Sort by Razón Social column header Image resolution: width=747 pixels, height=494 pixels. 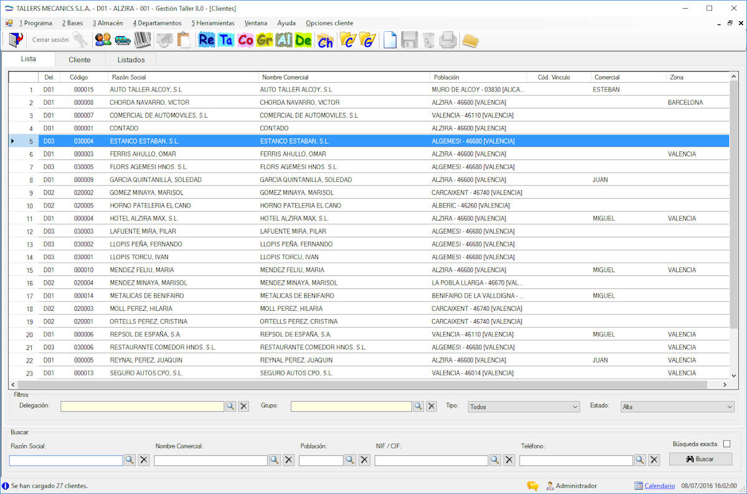click(182, 77)
